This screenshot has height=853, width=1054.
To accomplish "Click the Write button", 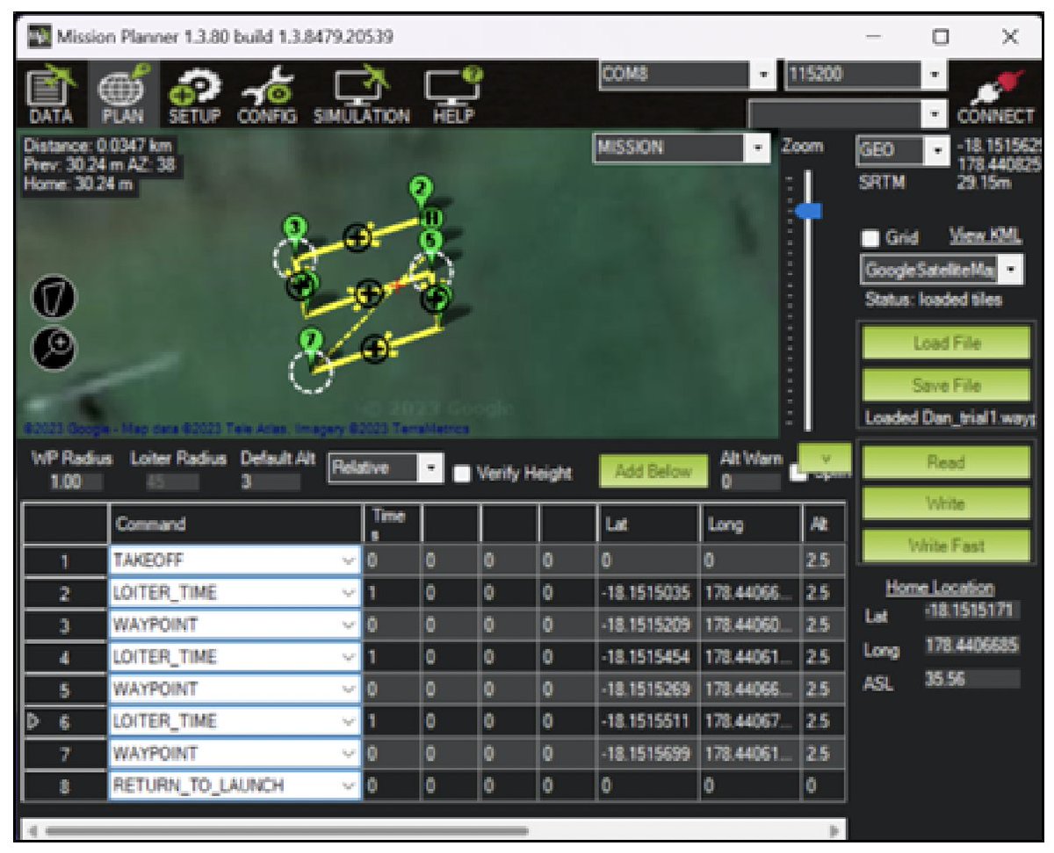I will click(x=946, y=504).
